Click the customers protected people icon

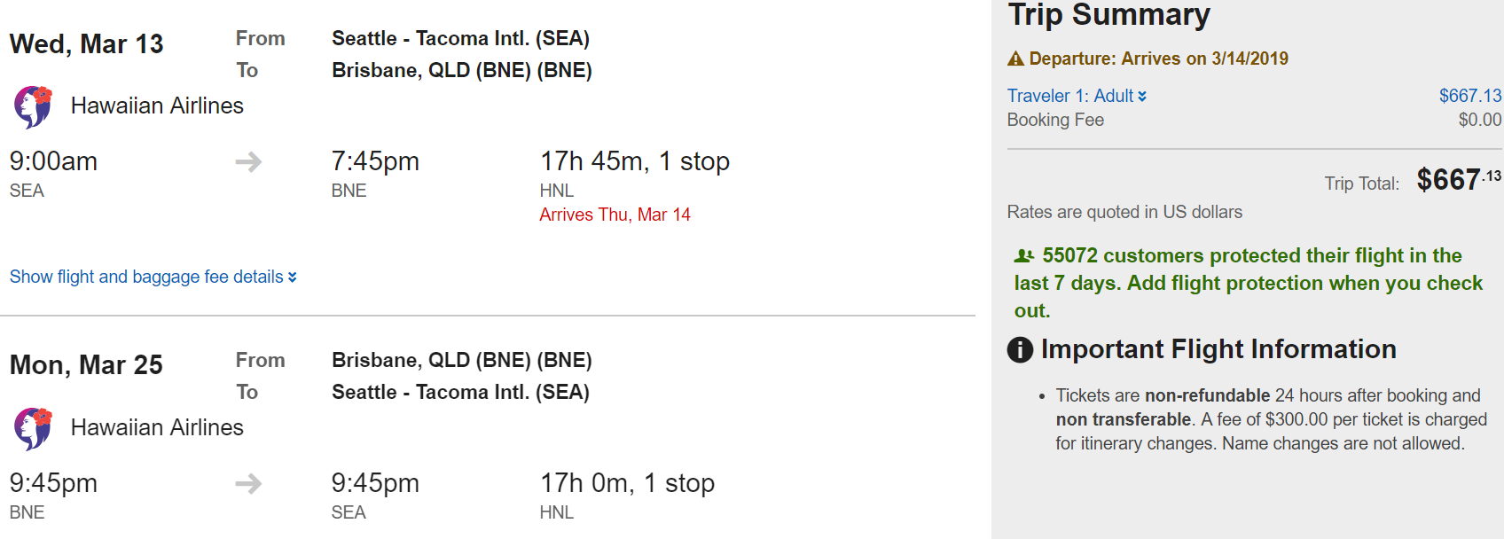click(1024, 256)
